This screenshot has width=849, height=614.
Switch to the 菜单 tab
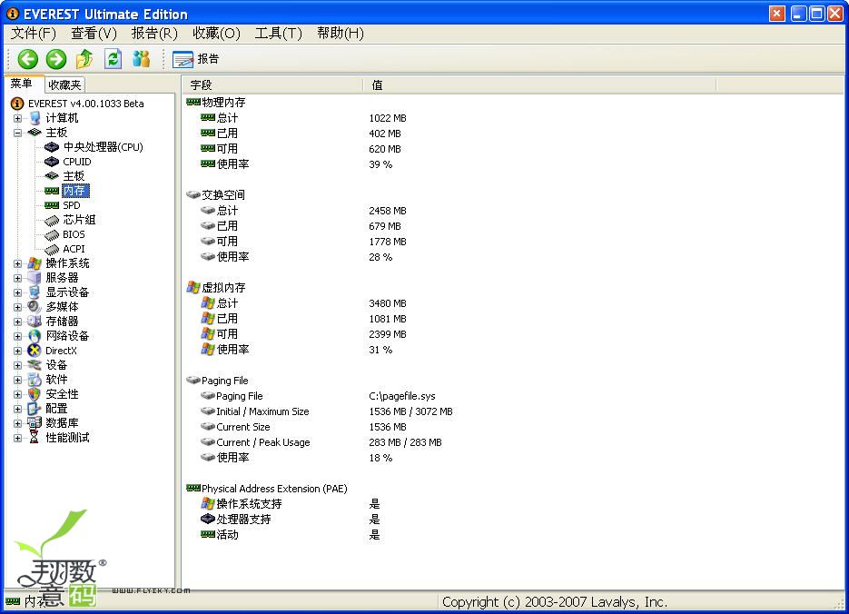click(21, 84)
